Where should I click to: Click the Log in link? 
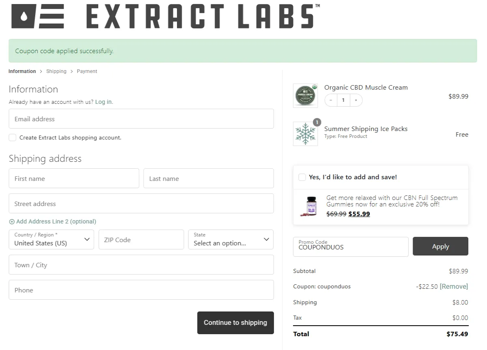(x=104, y=102)
